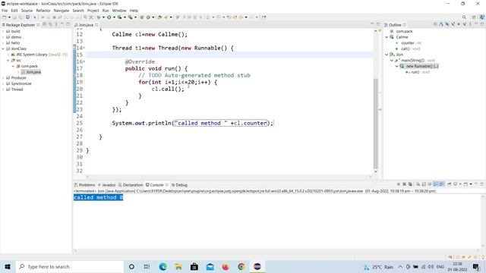Click the editor vertical scrollbar thumb

[x=376, y=123]
